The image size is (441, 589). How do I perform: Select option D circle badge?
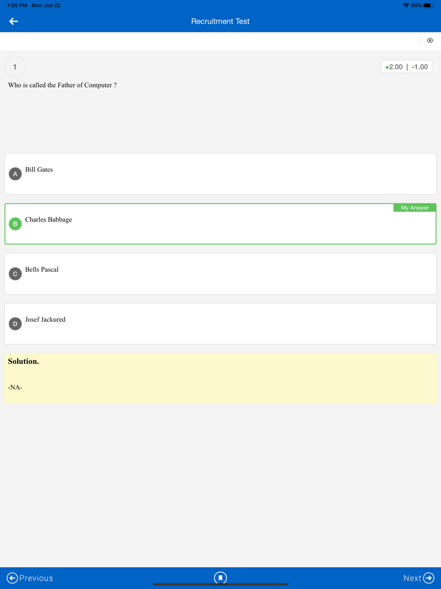pyautogui.click(x=15, y=324)
